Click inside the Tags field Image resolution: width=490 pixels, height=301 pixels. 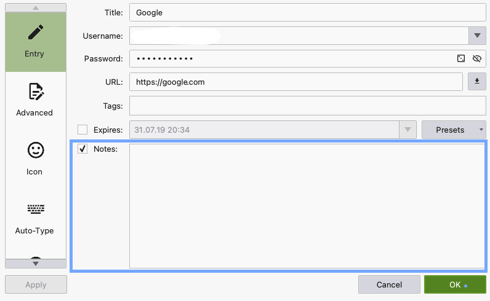point(308,106)
